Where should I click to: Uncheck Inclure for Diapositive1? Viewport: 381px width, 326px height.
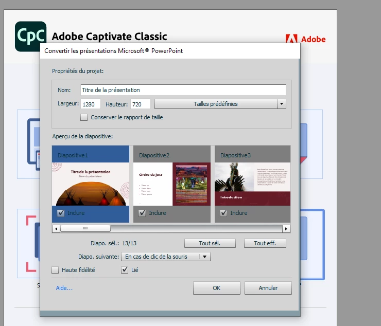point(61,213)
